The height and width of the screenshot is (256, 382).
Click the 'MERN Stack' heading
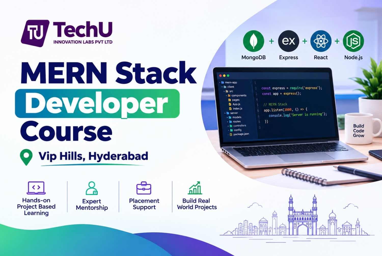click(x=109, y=72)
